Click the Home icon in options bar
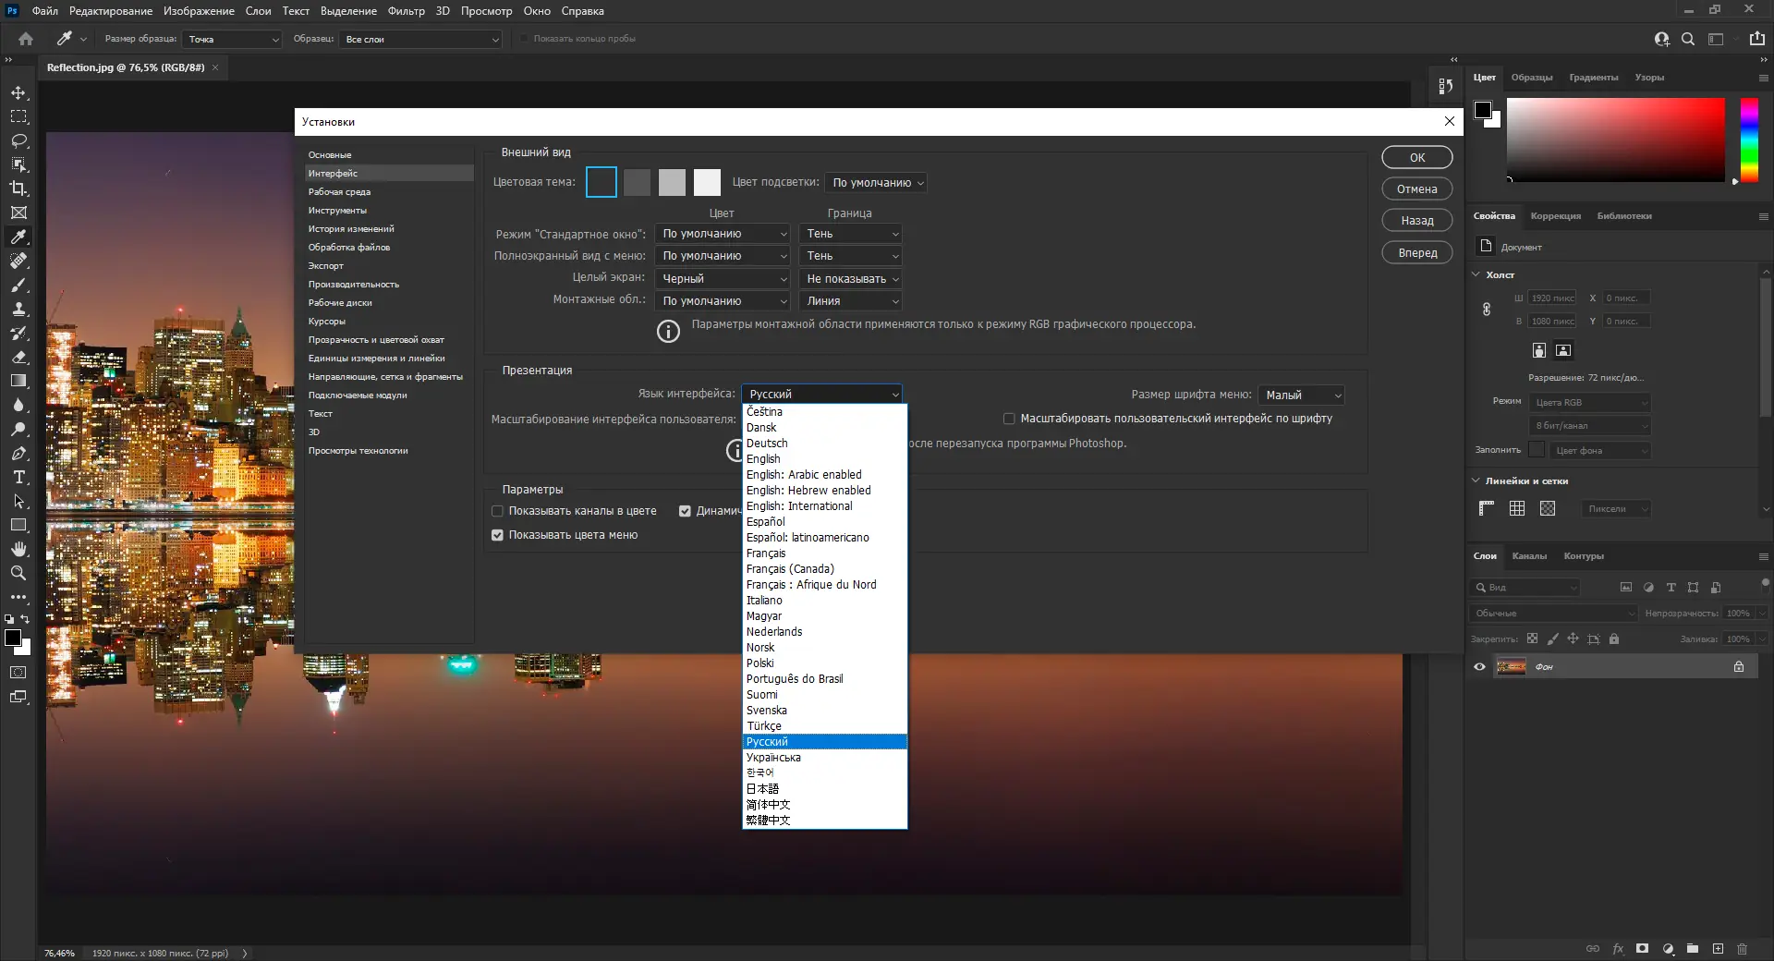Screen dimensions: 1774x961 26,39
